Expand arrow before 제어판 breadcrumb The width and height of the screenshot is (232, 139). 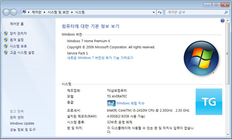tap(29, 12)
